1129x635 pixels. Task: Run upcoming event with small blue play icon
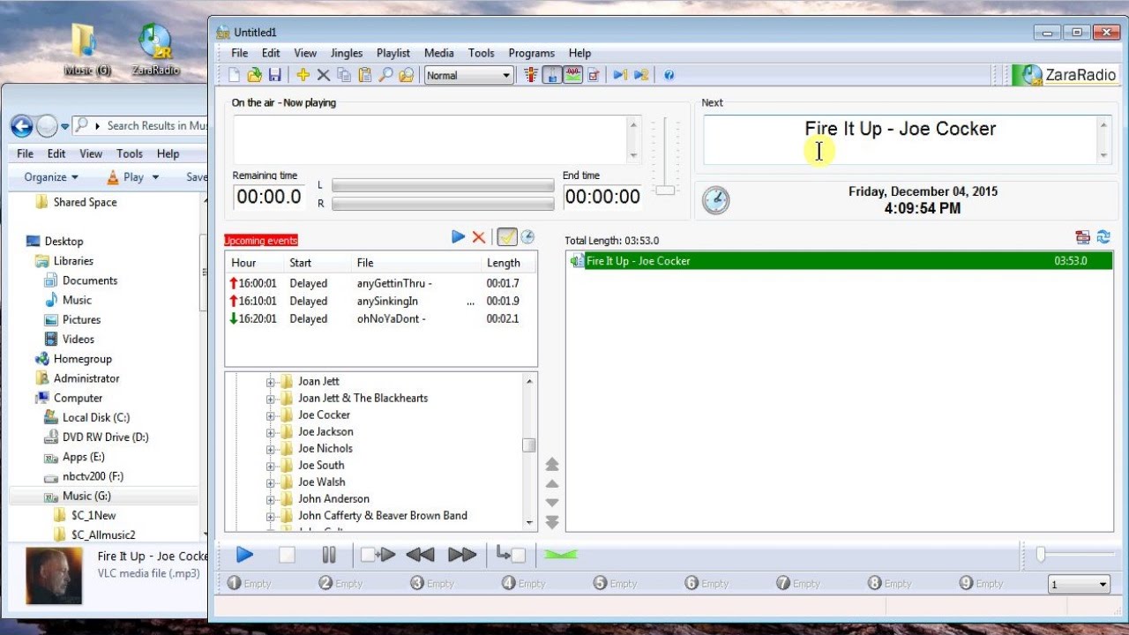pos(458,236)
